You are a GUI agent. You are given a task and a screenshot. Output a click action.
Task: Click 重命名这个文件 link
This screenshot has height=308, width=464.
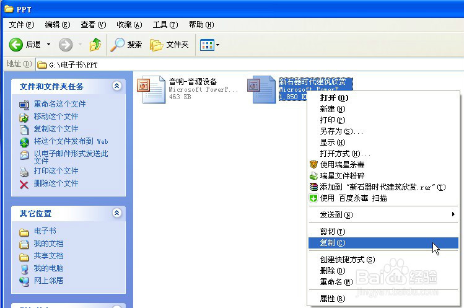point(59,104)
